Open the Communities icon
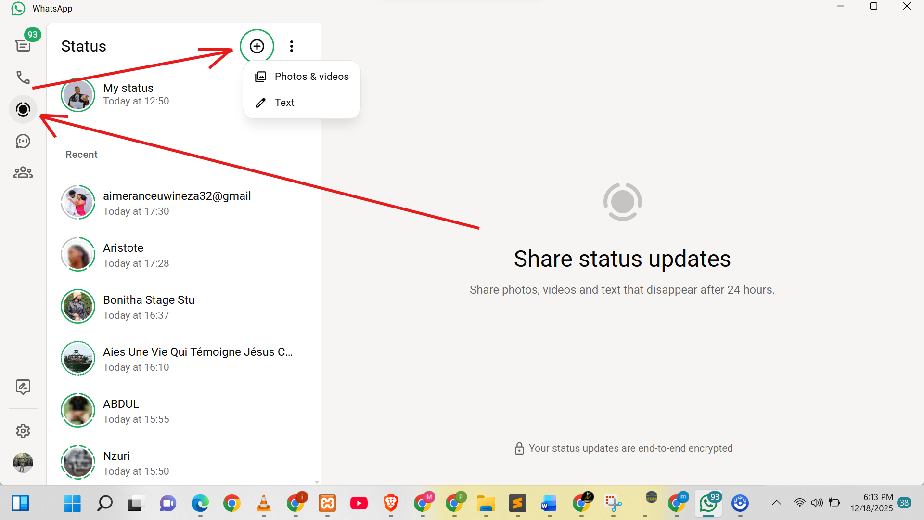The image size is (924, 520). coord(23,172)
